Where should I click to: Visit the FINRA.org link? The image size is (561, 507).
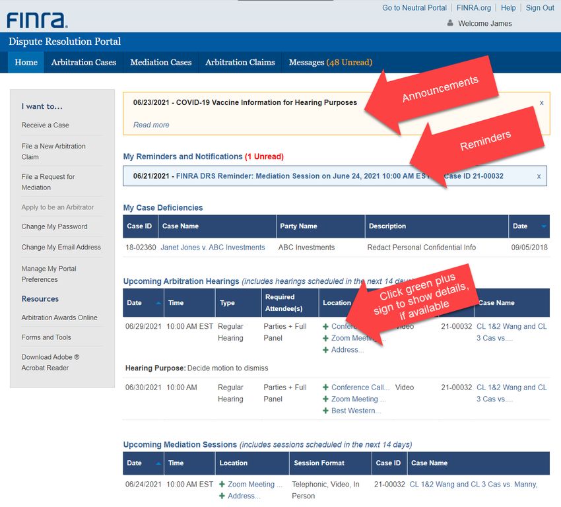pos(474,8)
